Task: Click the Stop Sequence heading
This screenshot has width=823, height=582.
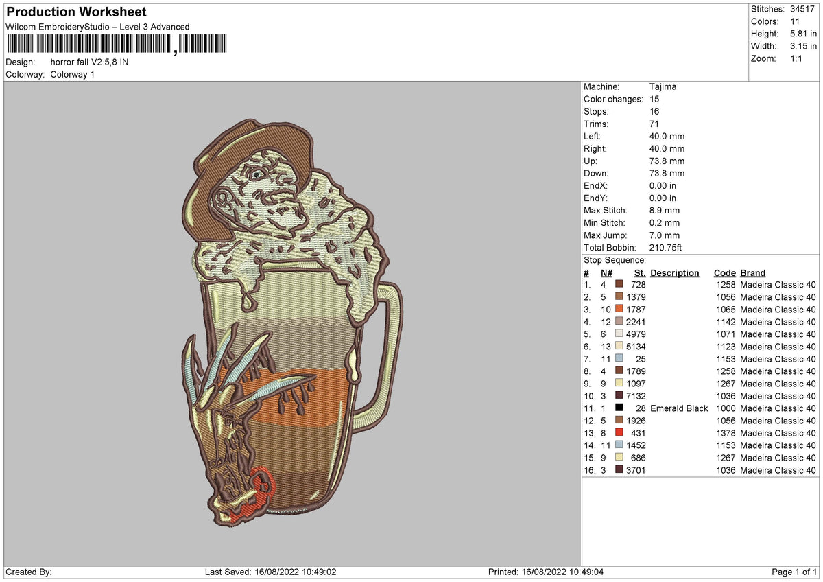Action: pyautogui.click(x=615, y=260)
